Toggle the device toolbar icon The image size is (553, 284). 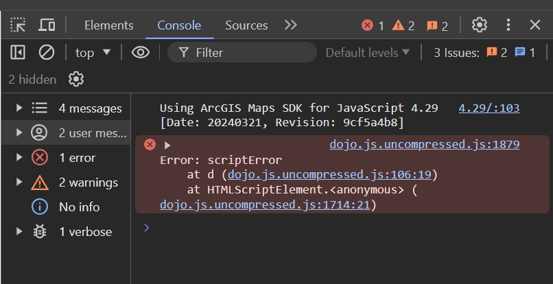[47, 25]
